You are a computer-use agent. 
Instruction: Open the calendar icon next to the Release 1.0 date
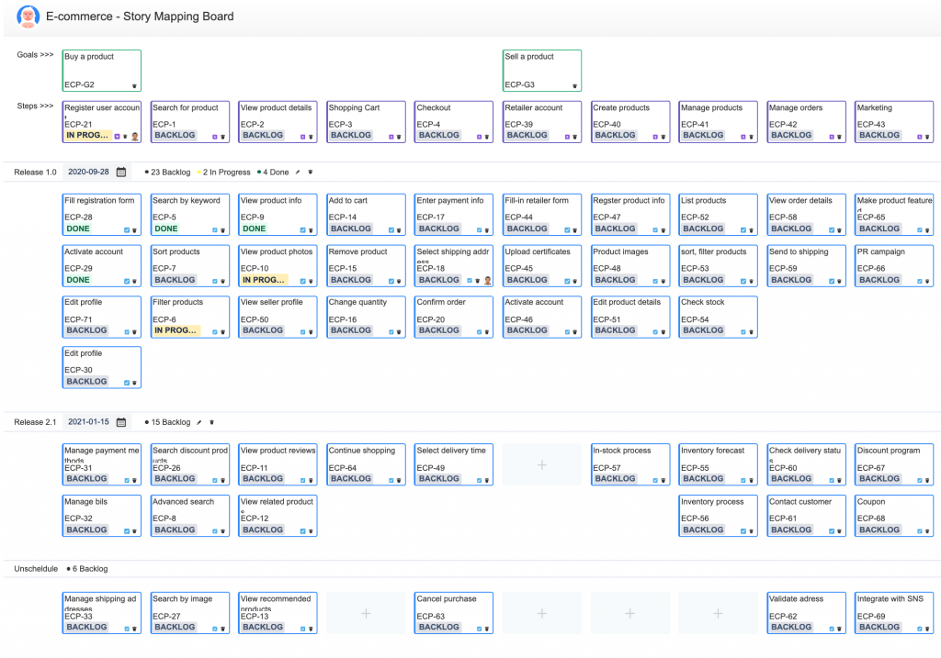pos(124,172)
